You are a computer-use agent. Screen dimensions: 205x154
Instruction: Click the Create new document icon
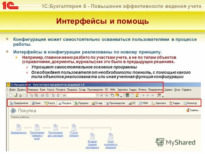pyautogui.click(x=11, y=95)
